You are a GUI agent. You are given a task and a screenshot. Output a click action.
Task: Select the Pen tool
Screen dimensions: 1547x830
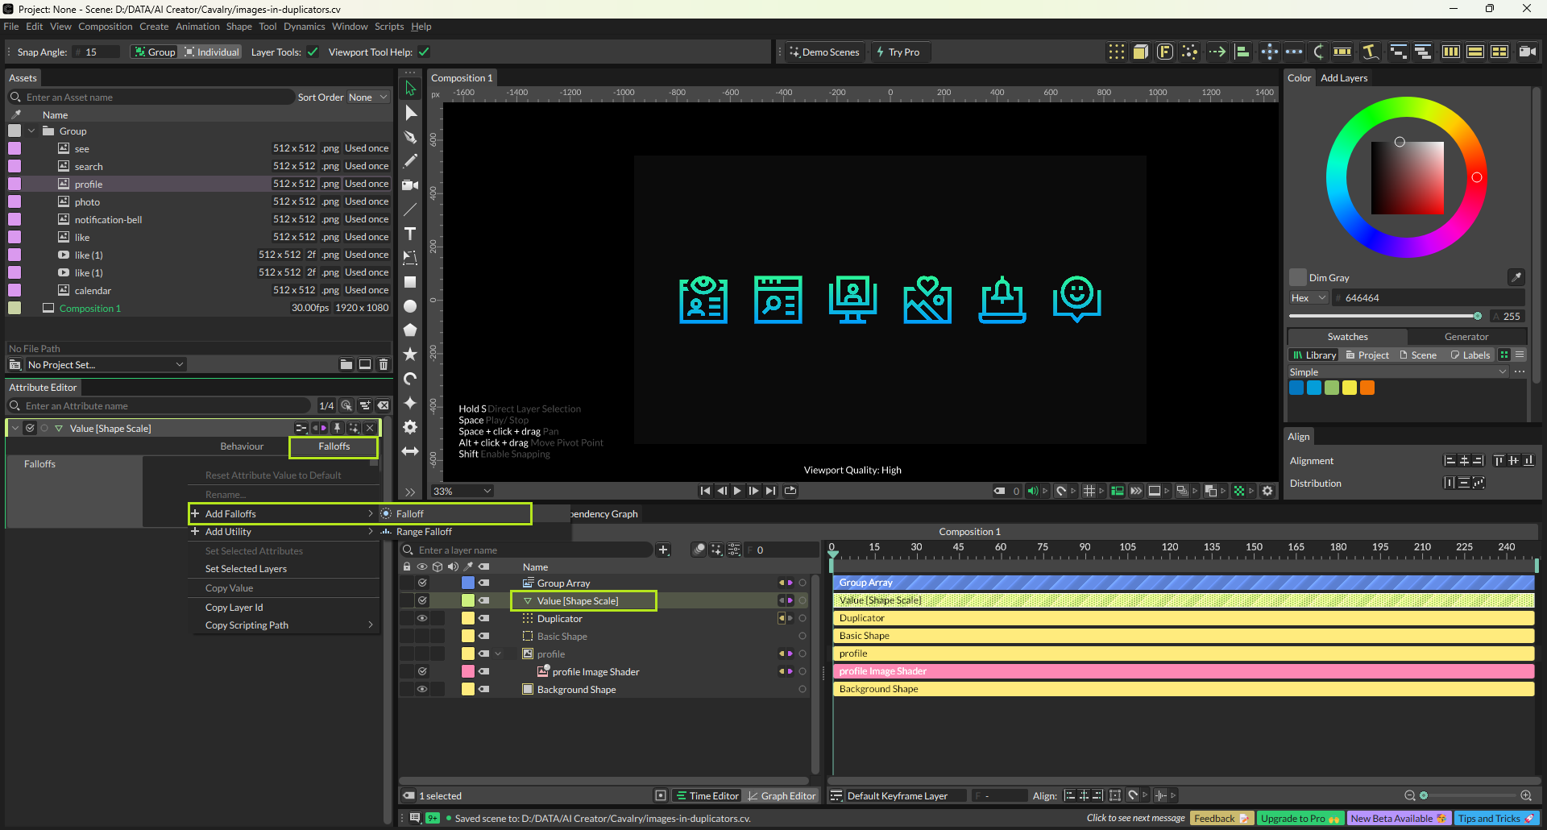(410, 137)
